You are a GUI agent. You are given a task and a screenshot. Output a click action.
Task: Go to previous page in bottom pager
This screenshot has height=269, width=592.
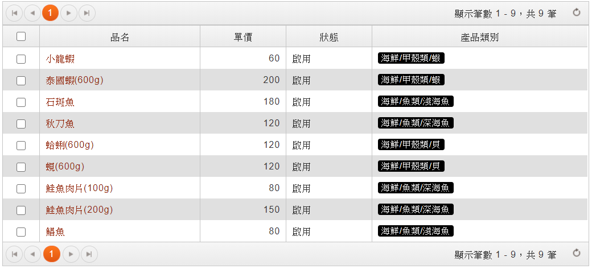pos(32,254)
